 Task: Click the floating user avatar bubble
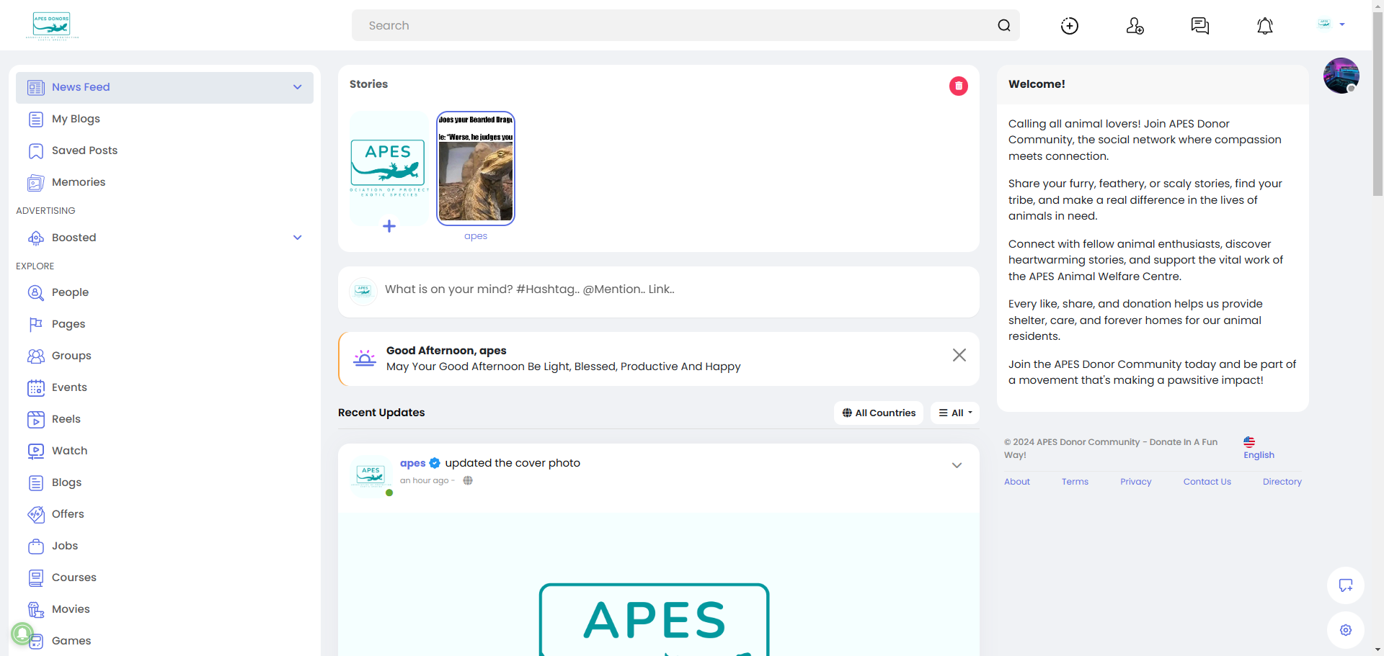tap(1341, 76)
